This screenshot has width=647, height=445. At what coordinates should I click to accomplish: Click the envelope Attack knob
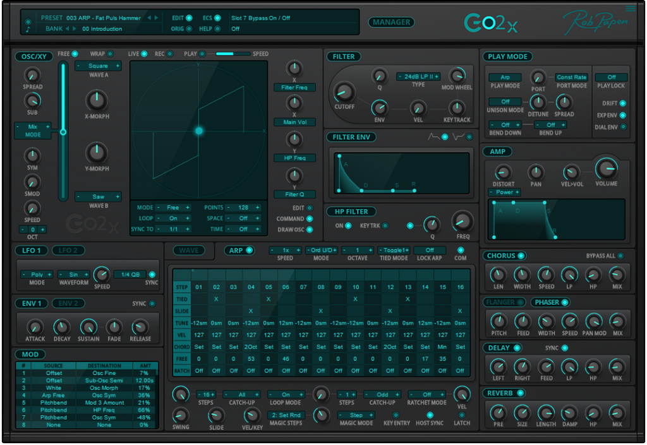point(35,327)
